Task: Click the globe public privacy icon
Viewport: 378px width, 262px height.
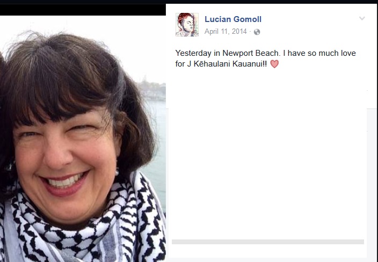Action: [257, 32]
